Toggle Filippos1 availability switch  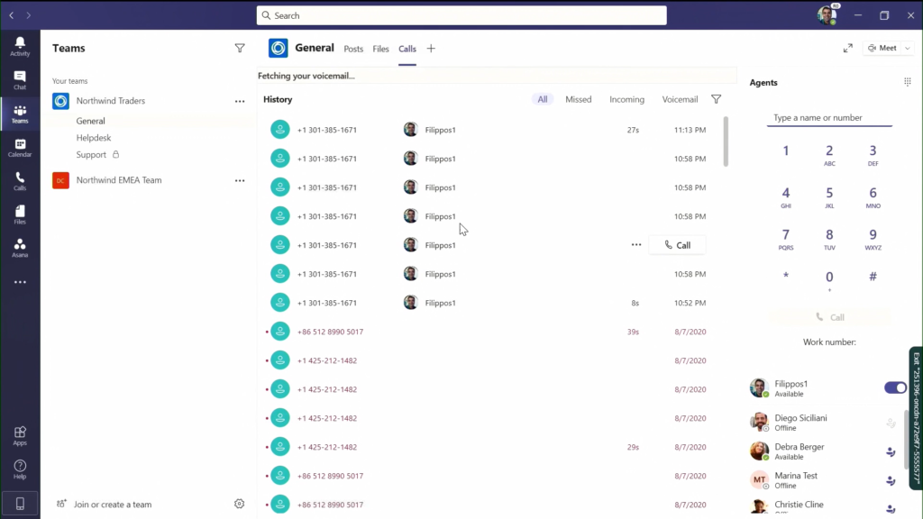point(895,387)
